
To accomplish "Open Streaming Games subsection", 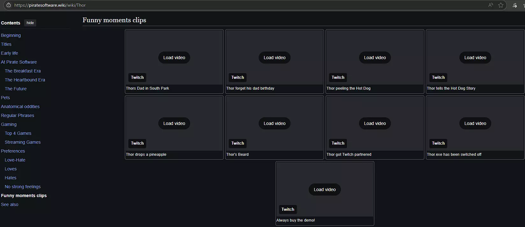I will coord(23,142).
